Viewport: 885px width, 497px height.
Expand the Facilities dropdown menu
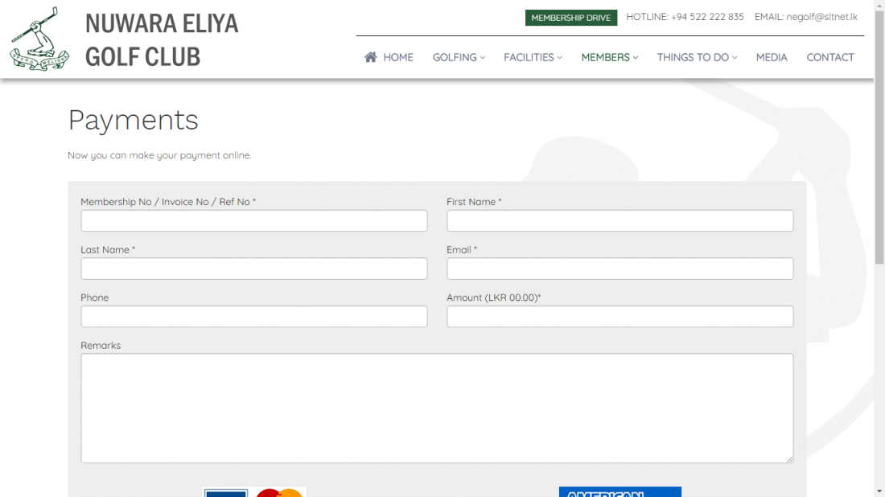533,57
